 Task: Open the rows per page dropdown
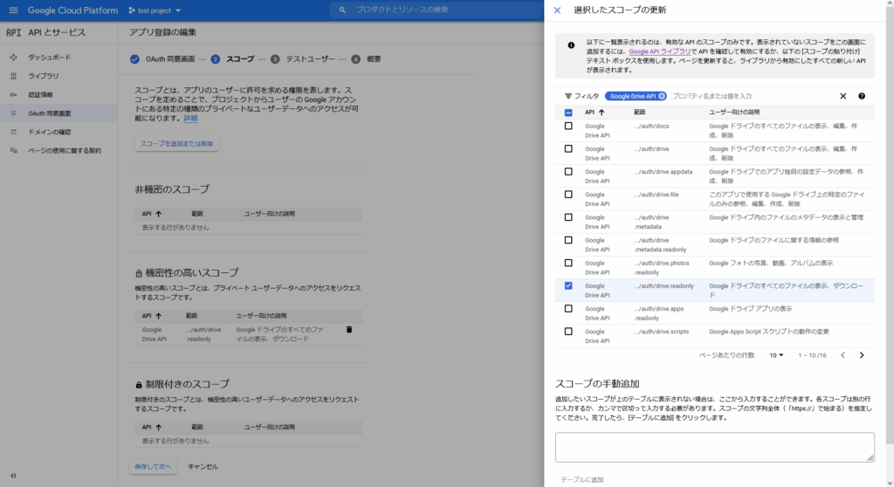point(776,355)
